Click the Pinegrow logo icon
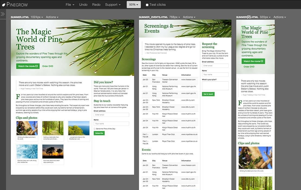Viewport: 301px width, 190px height. coord(3,4)
